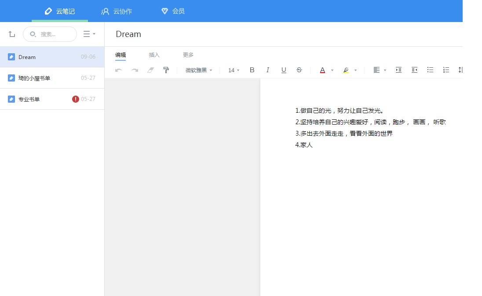Click the 会员 membership link

[172, 11]
